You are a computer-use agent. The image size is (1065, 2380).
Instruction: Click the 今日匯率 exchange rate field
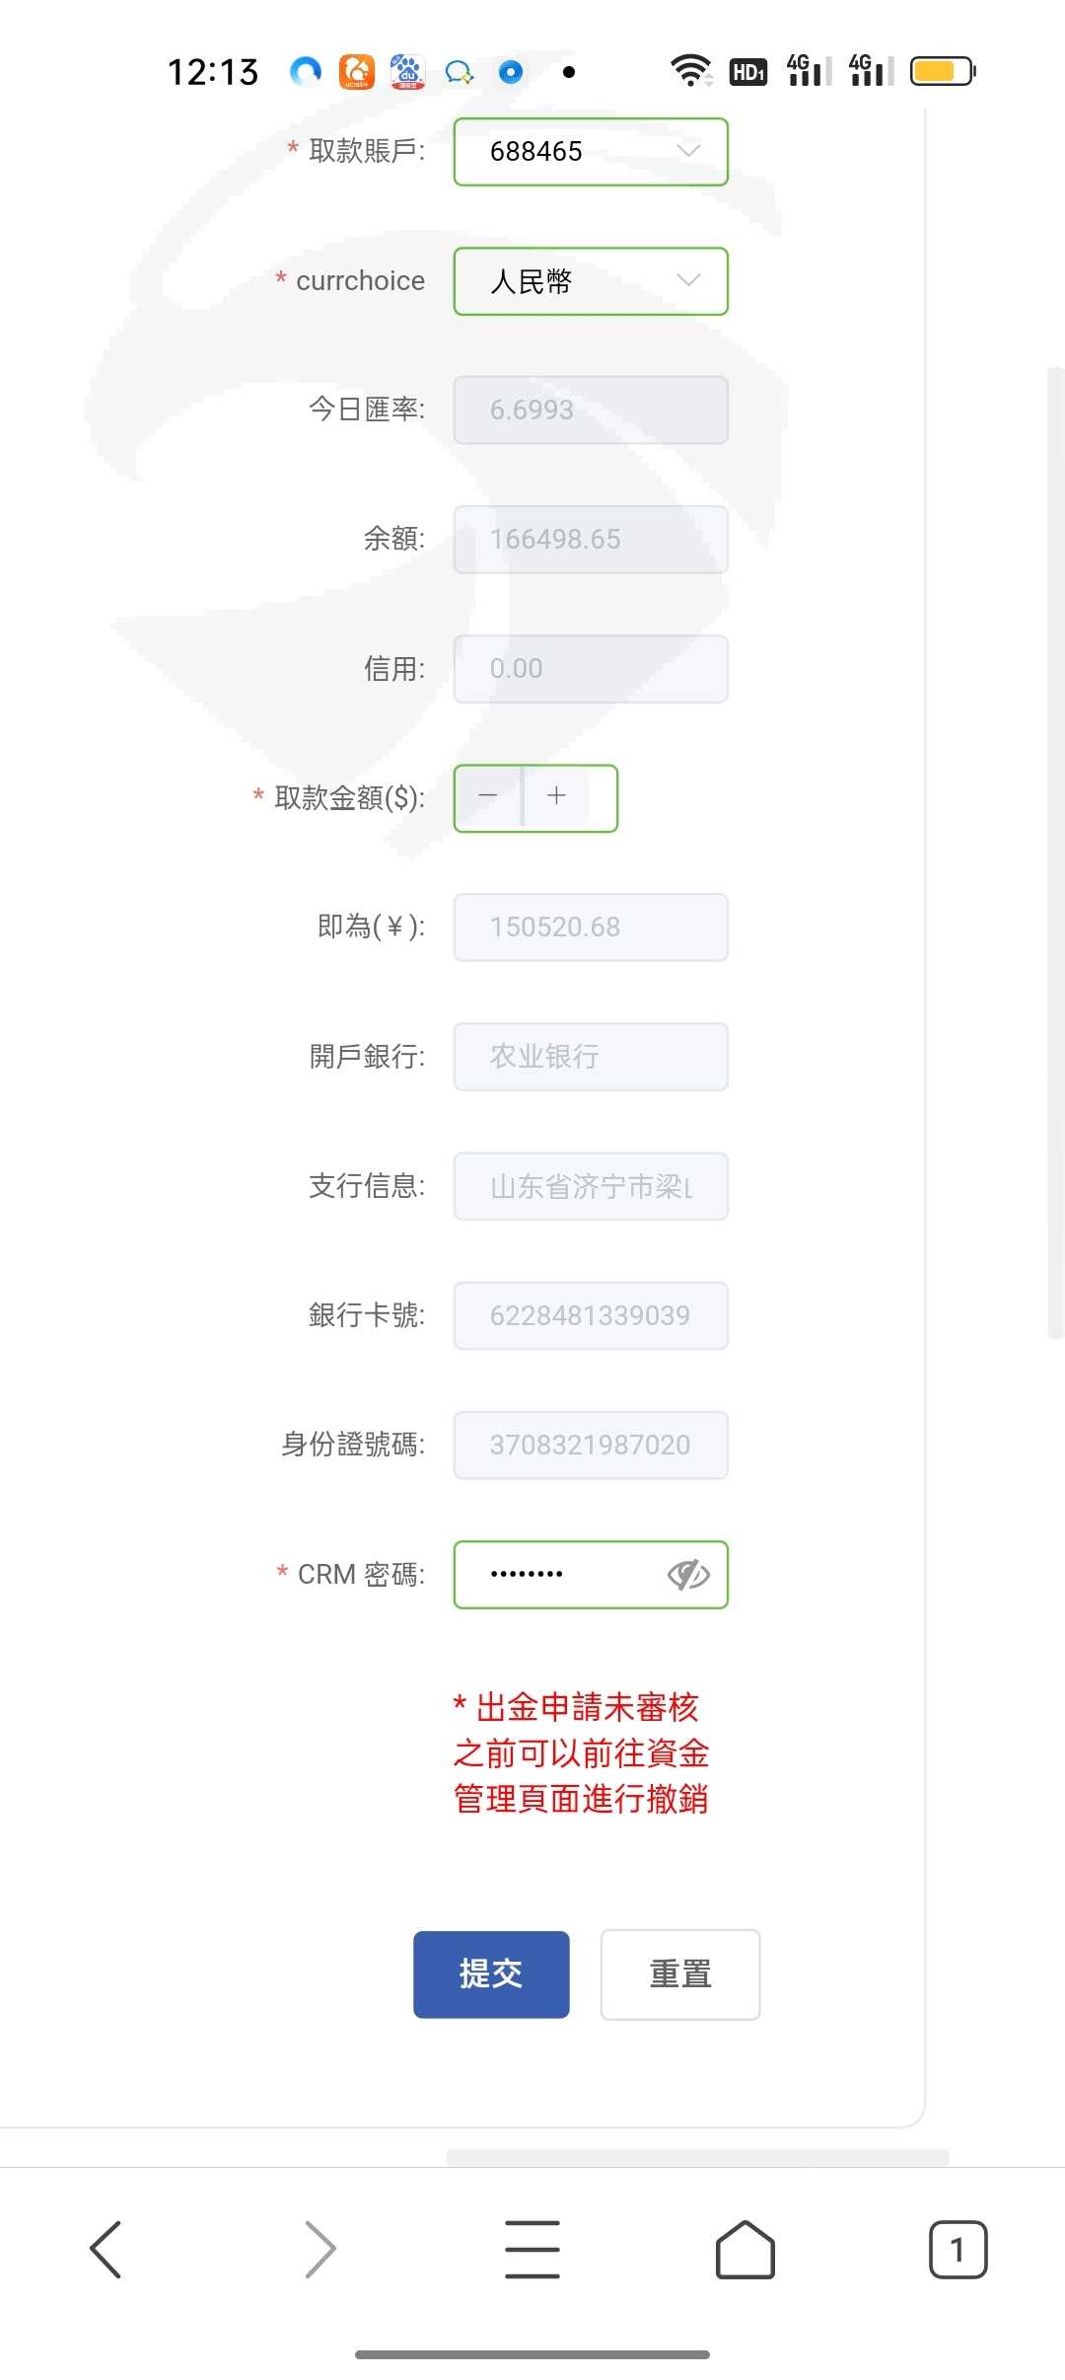pos(591,409)
